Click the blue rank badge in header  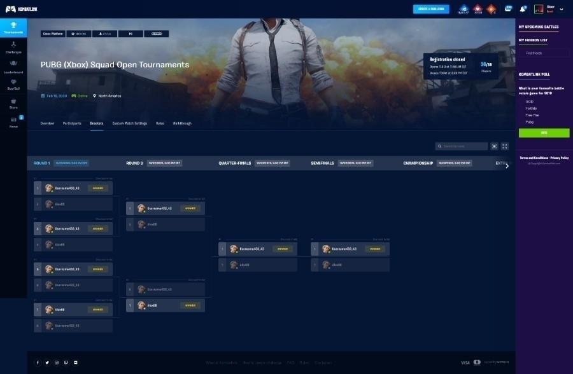pos(463,9)
